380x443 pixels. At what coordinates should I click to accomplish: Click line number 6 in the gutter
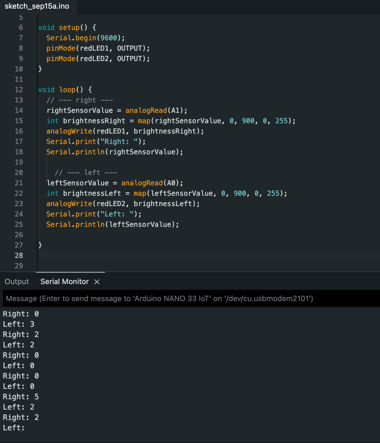[20, 27]
